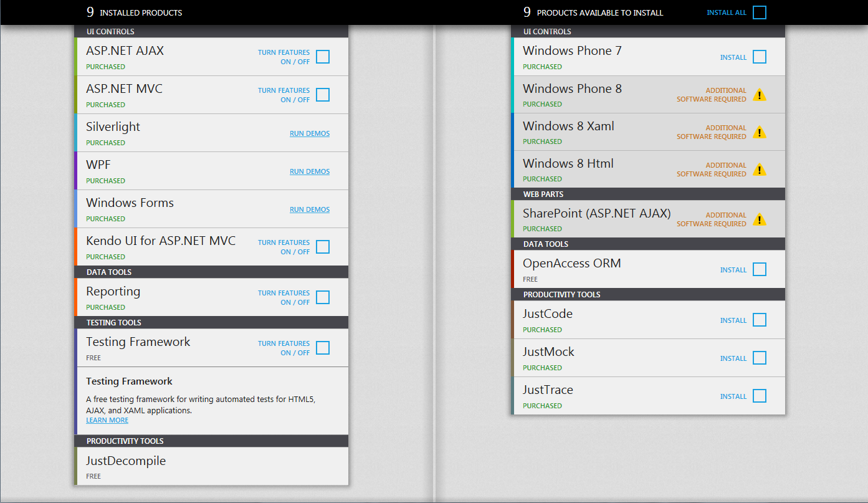This screenshot has height=503, width=868.
Task: Click the Testing Framework description paragraph
Action: (x=201, y=405)
